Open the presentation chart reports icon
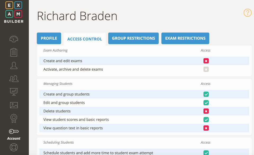 tap(13, 92)
